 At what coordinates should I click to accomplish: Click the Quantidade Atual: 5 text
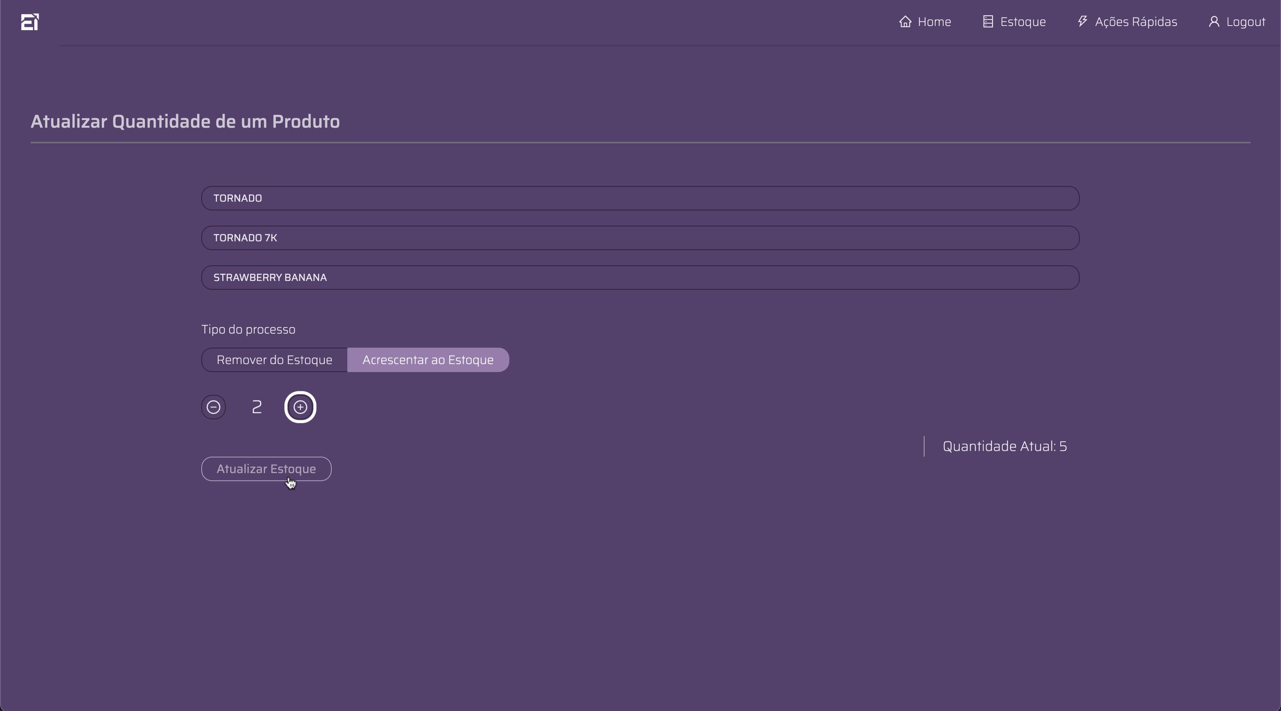tap(1005, 446)
